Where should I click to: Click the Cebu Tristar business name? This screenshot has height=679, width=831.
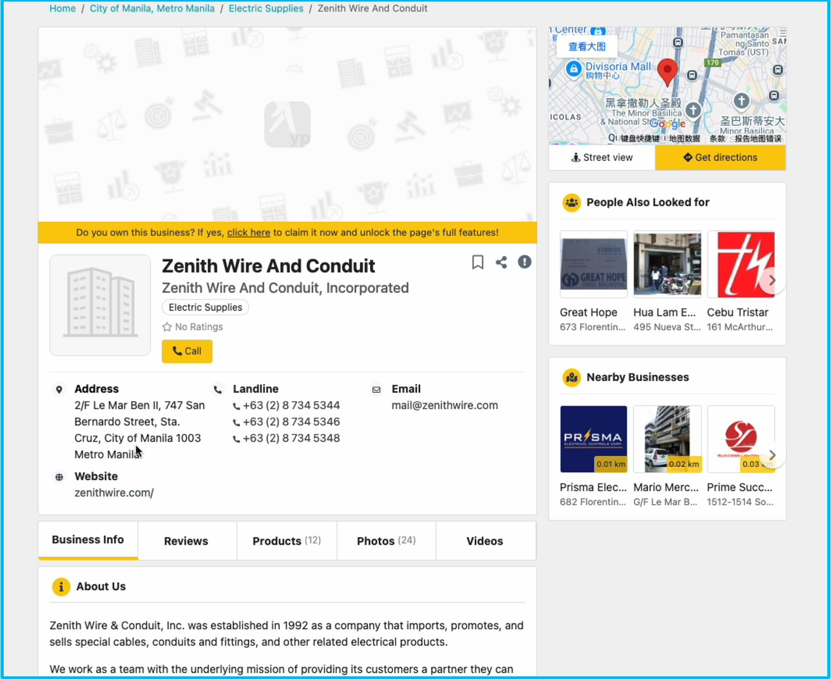pyautogui.click(x=738, y=313)
